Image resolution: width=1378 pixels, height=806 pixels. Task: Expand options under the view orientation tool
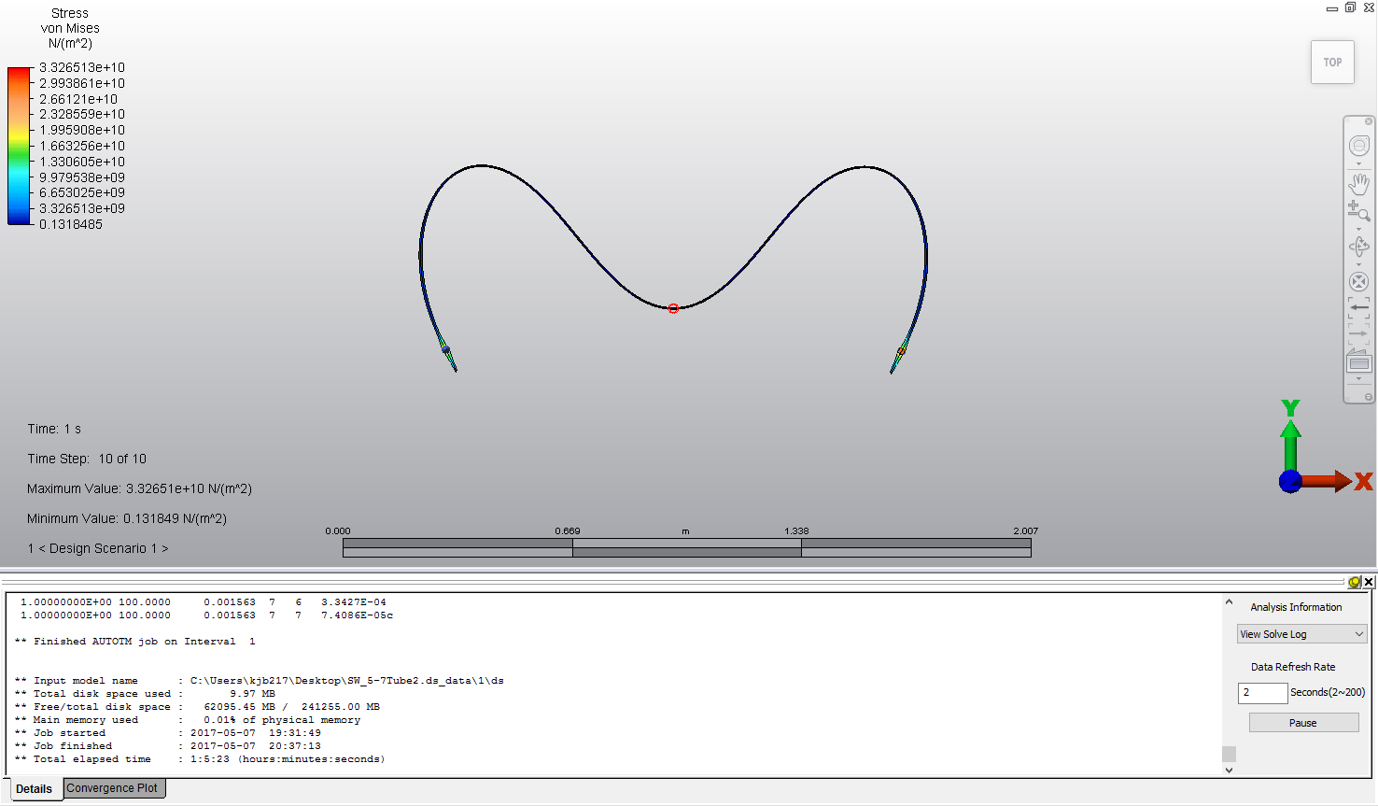(1359, 165)
